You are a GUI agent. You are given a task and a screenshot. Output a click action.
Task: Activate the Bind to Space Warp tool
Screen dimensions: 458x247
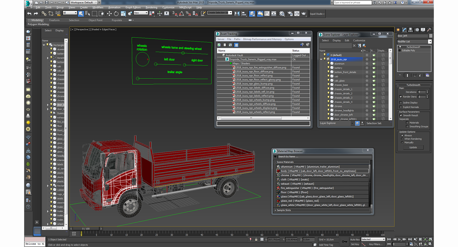click(58, 14)
